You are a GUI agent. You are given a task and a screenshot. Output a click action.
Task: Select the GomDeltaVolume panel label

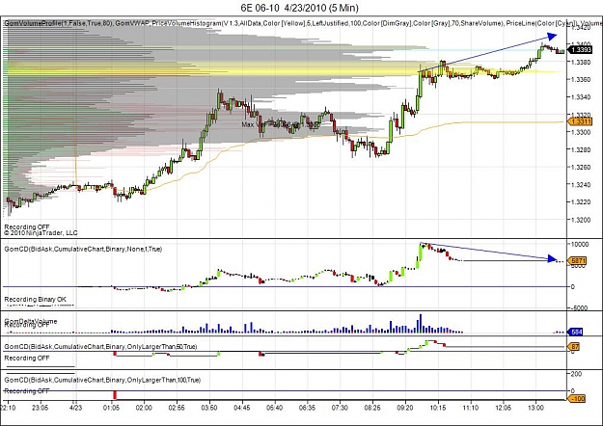coord(31,321)
